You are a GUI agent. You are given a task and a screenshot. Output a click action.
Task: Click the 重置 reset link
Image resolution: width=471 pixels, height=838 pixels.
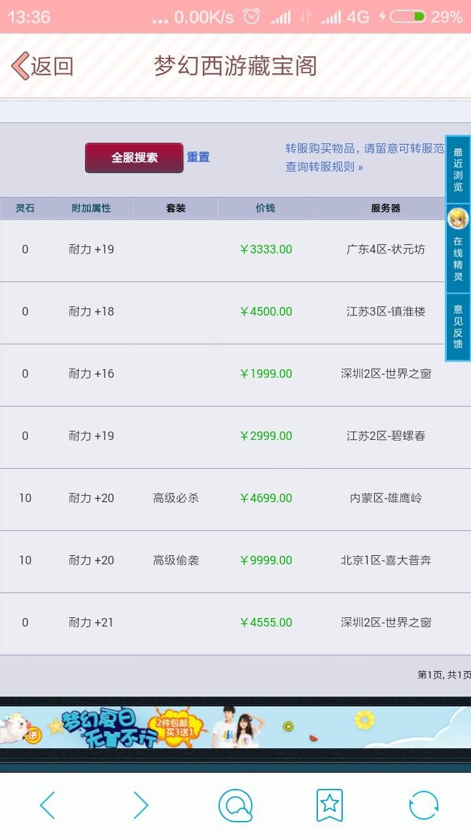tap(198, 157)
